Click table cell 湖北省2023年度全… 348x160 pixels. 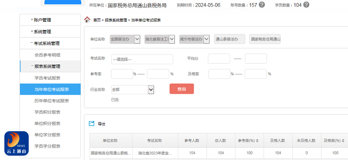coord(155,153)
